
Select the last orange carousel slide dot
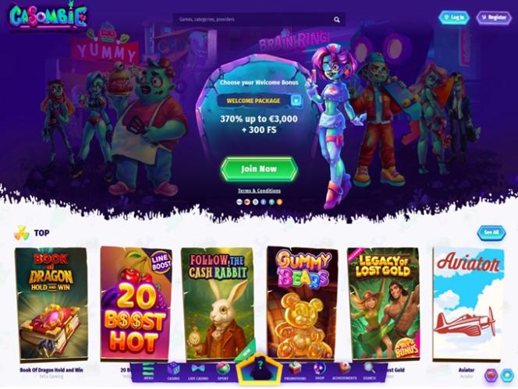(x=279, y=202)
